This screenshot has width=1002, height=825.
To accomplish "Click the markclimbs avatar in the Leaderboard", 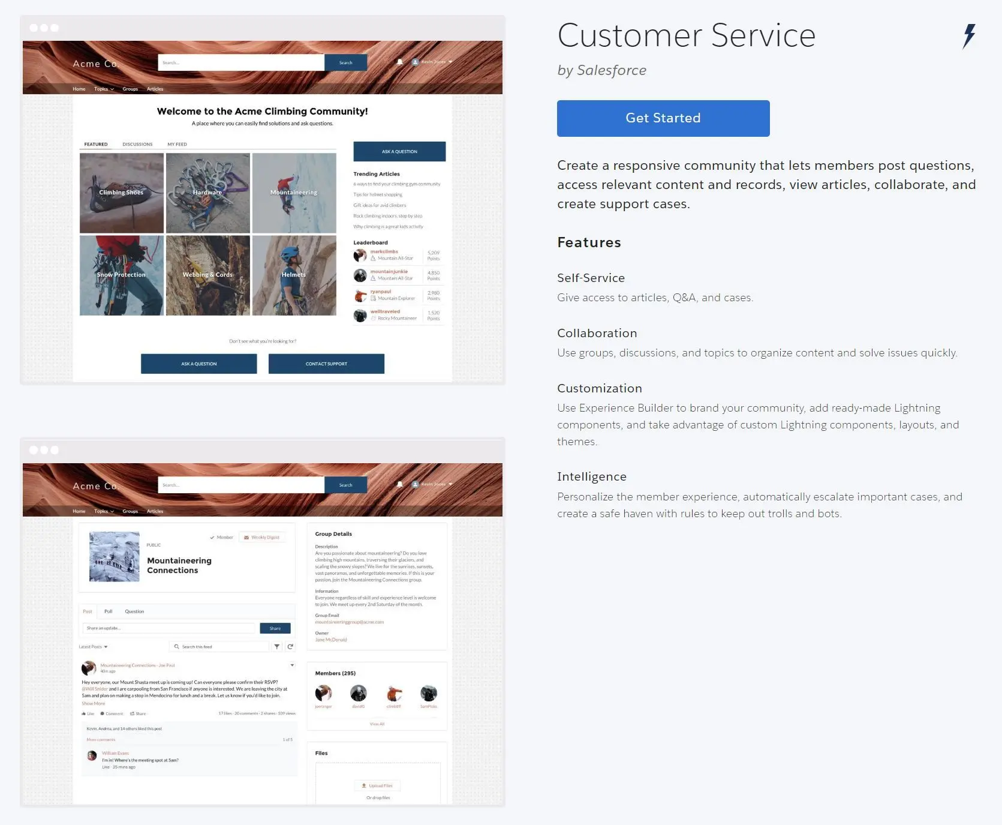I will click(360, 255).
